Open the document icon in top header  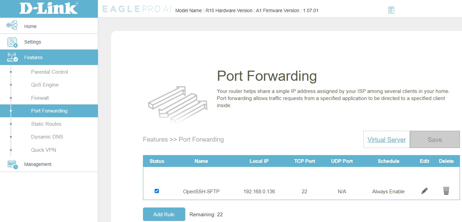pos(391,10)
